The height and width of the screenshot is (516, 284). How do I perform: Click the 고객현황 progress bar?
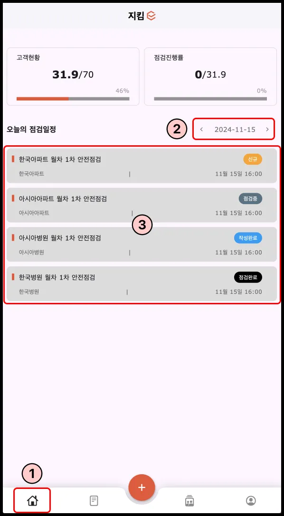click(x=73, y=98)
